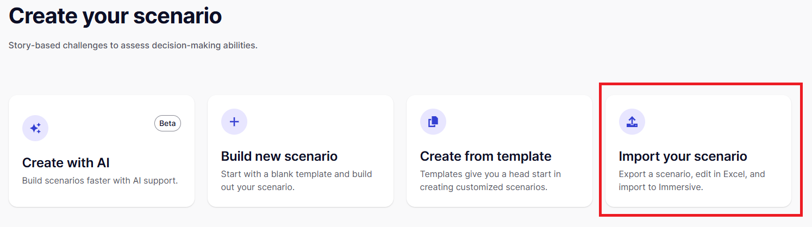Open the Import your scenario title
Viewport: 812px width, 227px height.
coord(683,156)
